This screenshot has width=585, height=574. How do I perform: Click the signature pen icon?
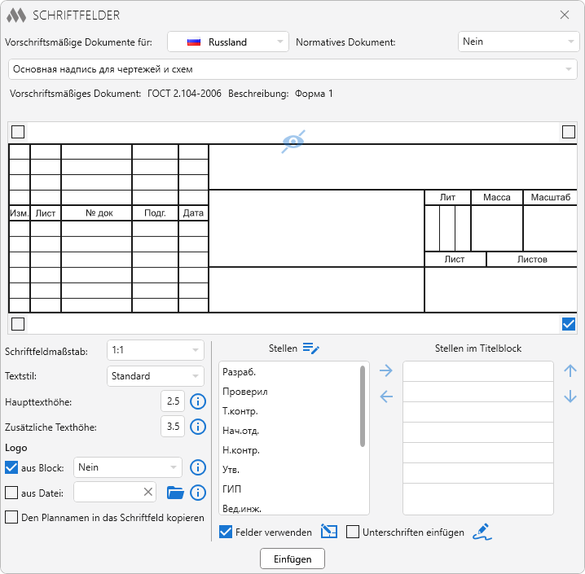pyautogui.click(x=483, y=532)
